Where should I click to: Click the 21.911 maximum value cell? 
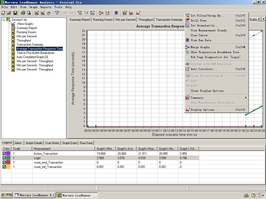[x=147, y=154]
